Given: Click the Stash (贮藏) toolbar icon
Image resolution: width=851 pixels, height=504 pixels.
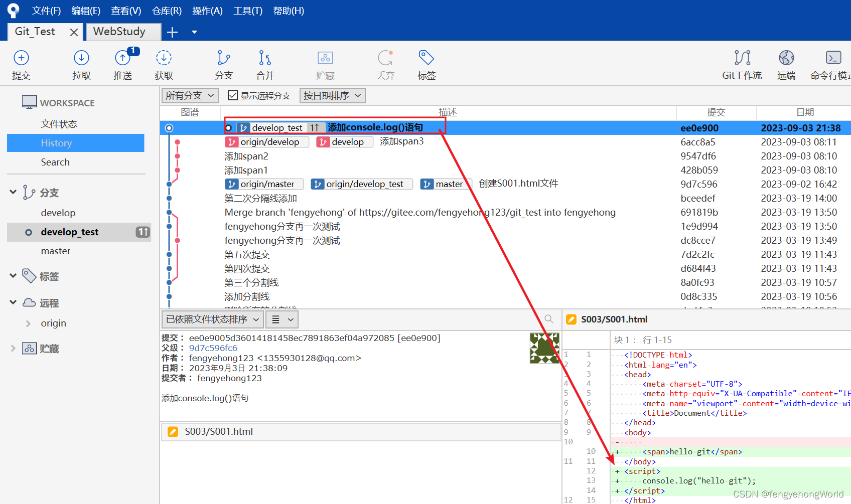Looking at the screenshot, I should [x=325, y=58].
